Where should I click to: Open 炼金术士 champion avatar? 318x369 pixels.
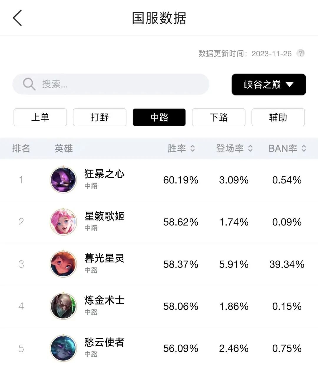tap(63, 306)
